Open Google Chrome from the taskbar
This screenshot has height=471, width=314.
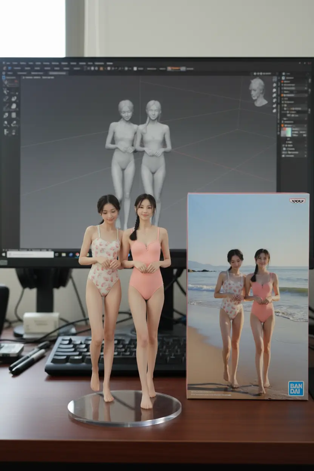[77, 254]
